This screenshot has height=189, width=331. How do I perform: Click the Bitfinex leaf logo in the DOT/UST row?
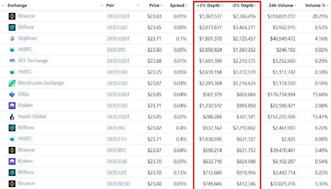pyautogui.click(x=12, y=172)
